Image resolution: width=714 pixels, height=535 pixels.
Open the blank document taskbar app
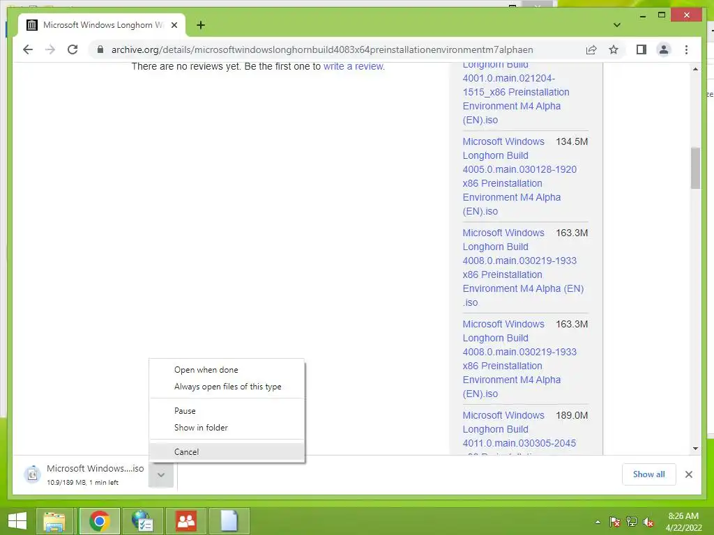229,521
